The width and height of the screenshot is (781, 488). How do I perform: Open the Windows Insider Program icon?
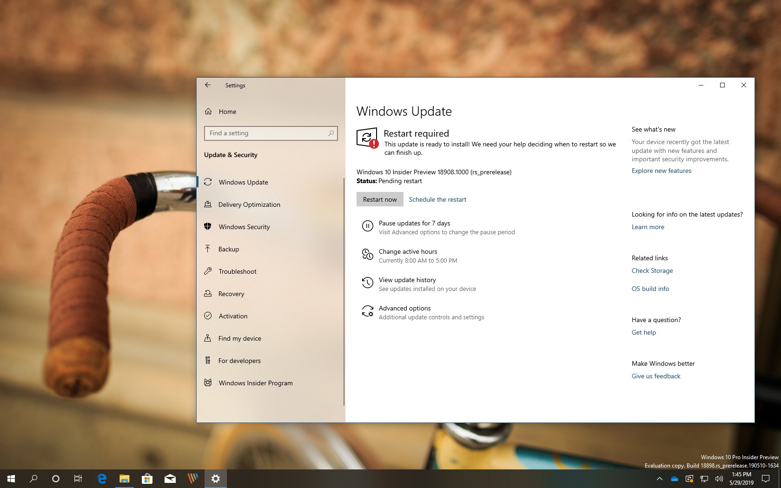tap(208, 383)
